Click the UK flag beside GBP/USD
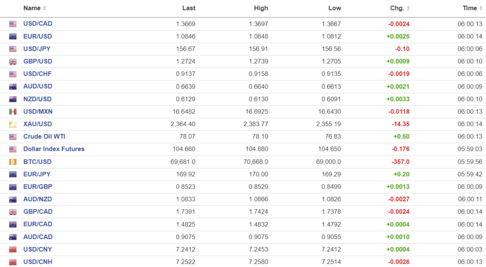The image size is (486, 267). coord(13,62)
